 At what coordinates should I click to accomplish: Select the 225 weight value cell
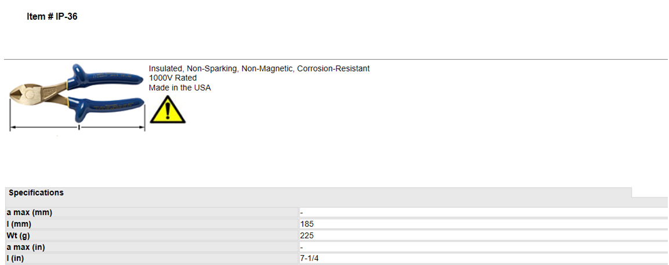point(484,235)
